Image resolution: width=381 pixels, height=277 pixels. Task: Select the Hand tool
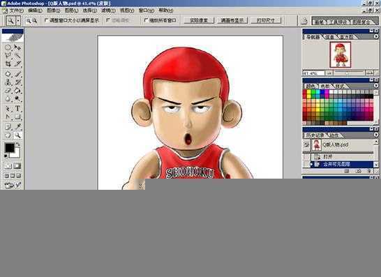coord(8,135)
